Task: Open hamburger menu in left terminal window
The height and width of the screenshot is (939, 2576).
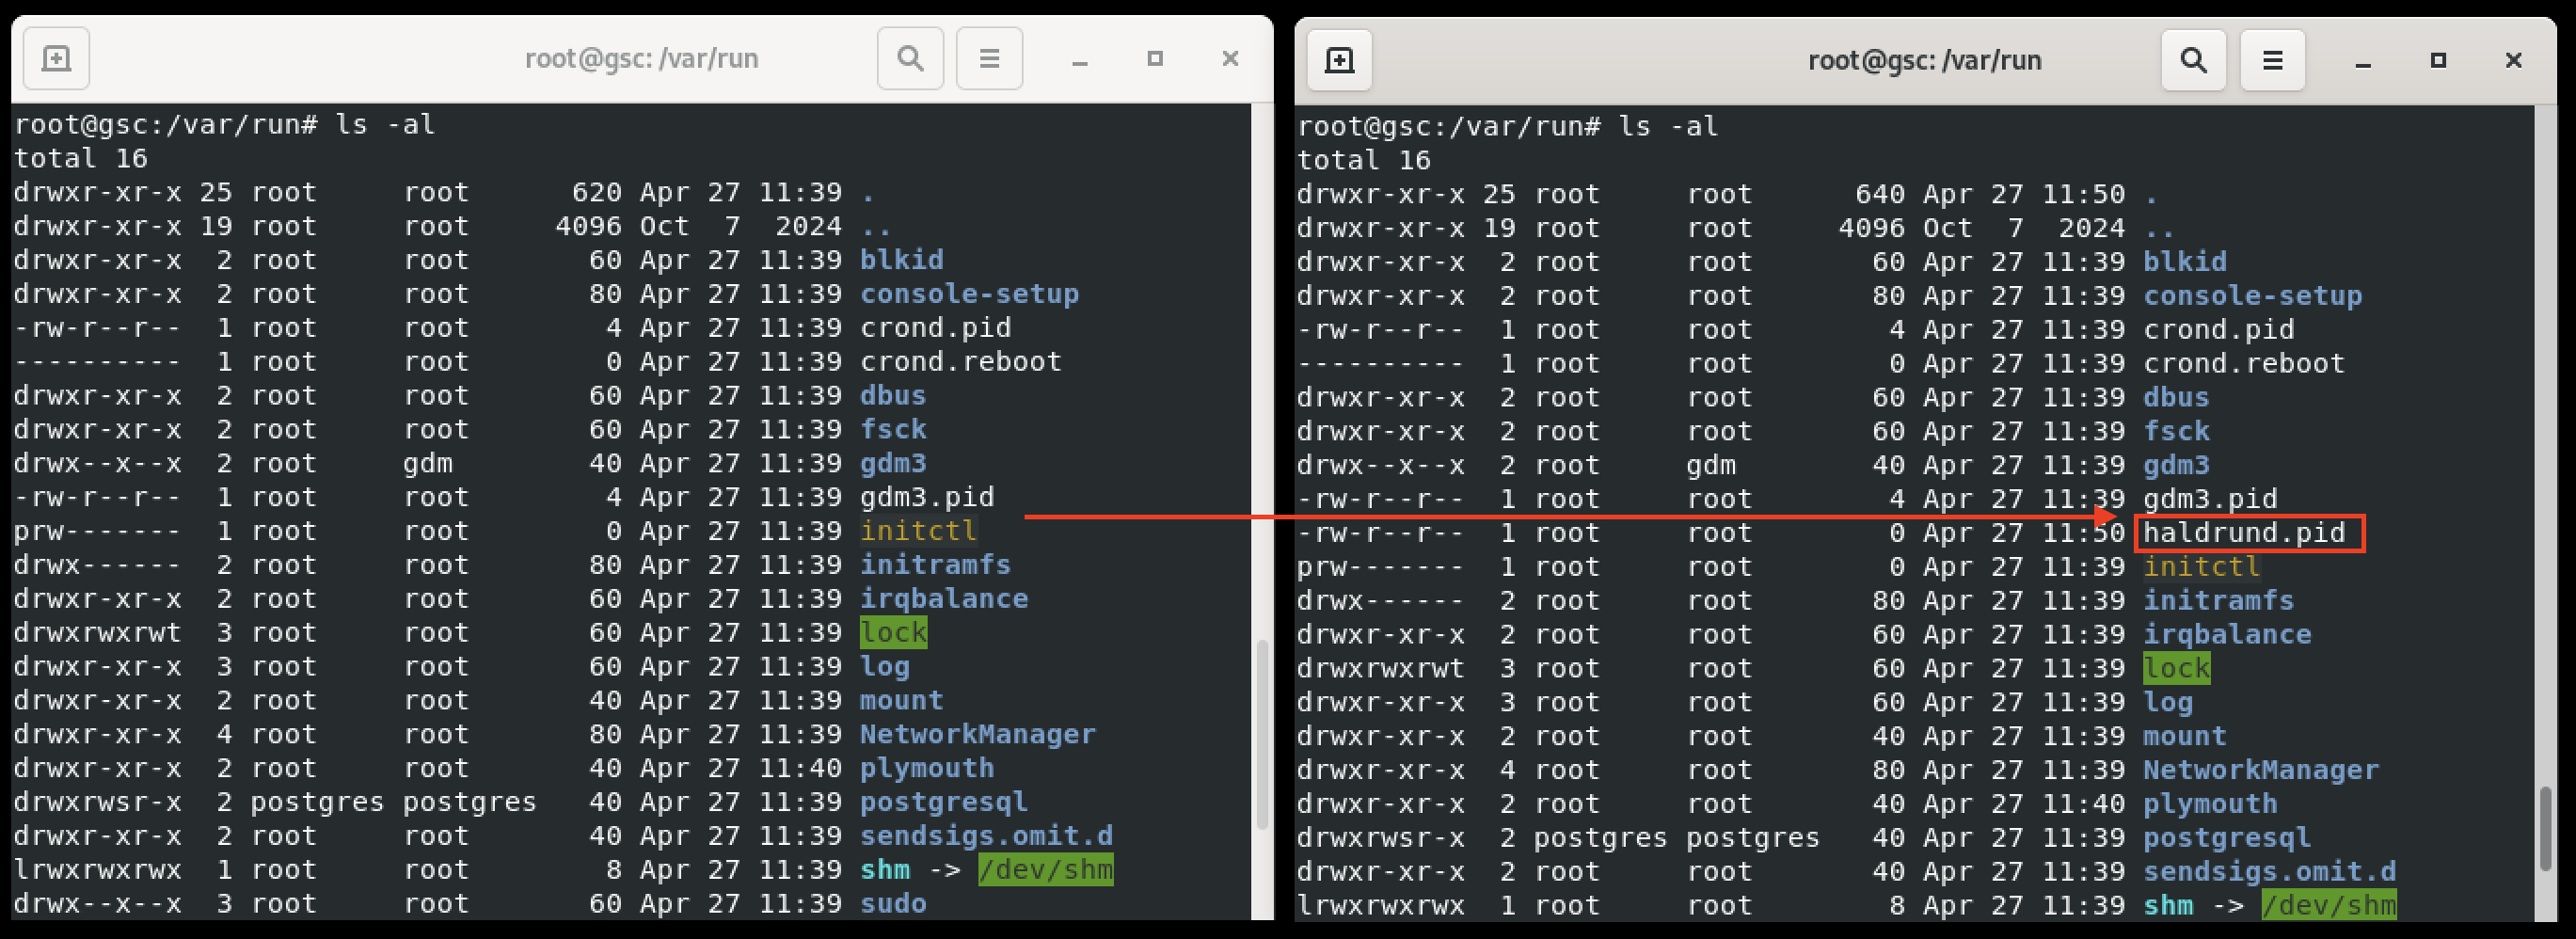Action: pyautogui.click(x=989, y=59)
